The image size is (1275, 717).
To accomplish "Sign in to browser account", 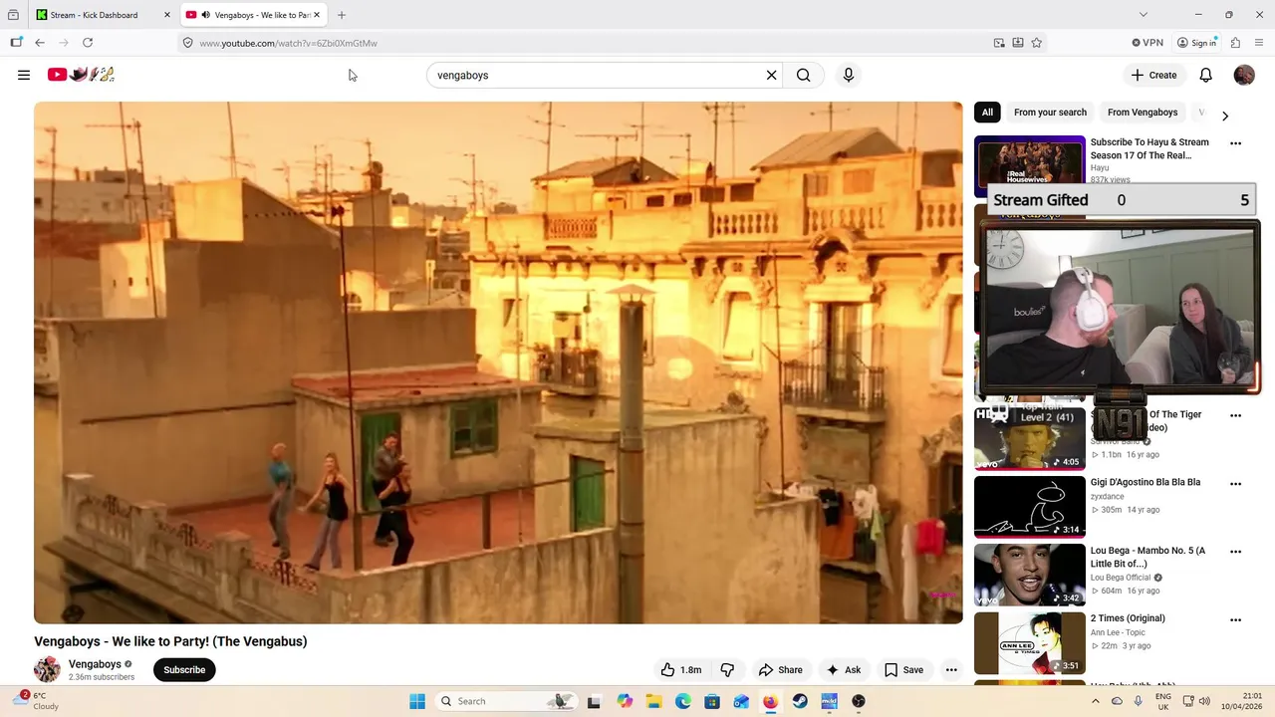I will tap(1196, 43).
